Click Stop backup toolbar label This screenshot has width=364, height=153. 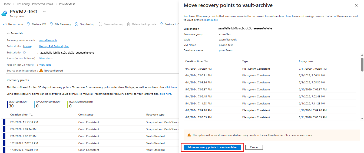87,24
